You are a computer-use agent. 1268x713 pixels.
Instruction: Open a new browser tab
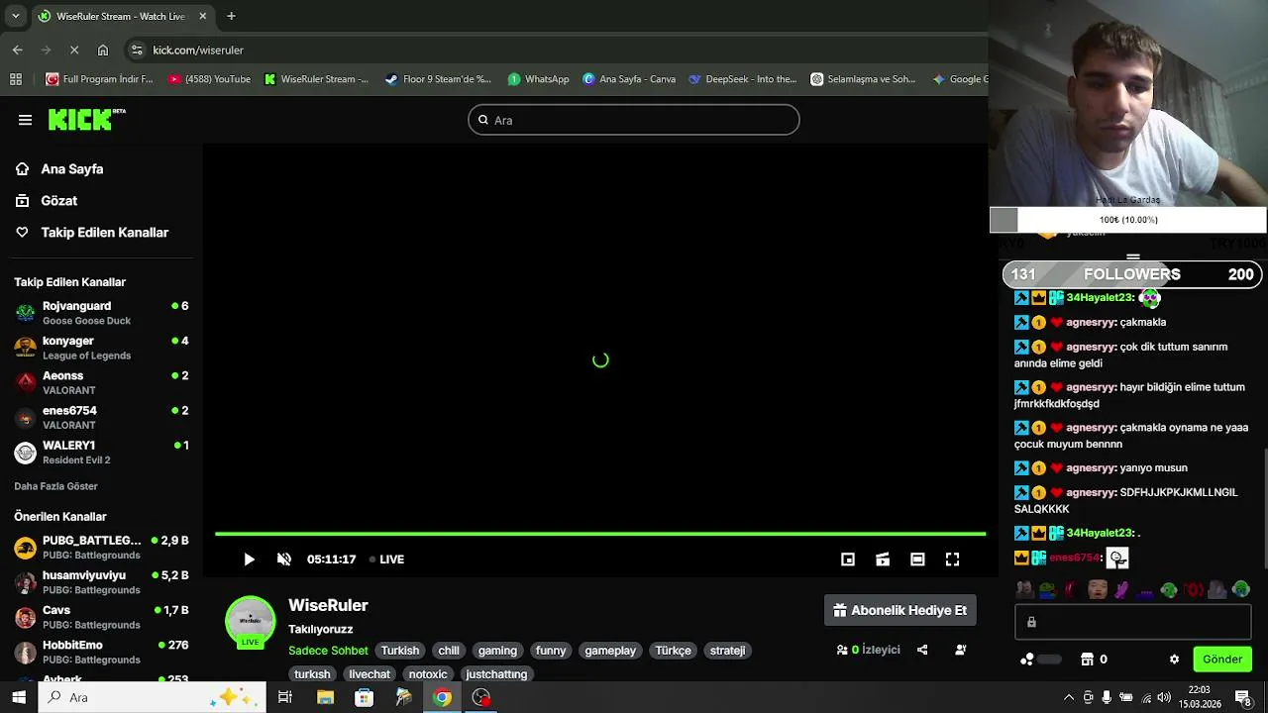point(231,16)
